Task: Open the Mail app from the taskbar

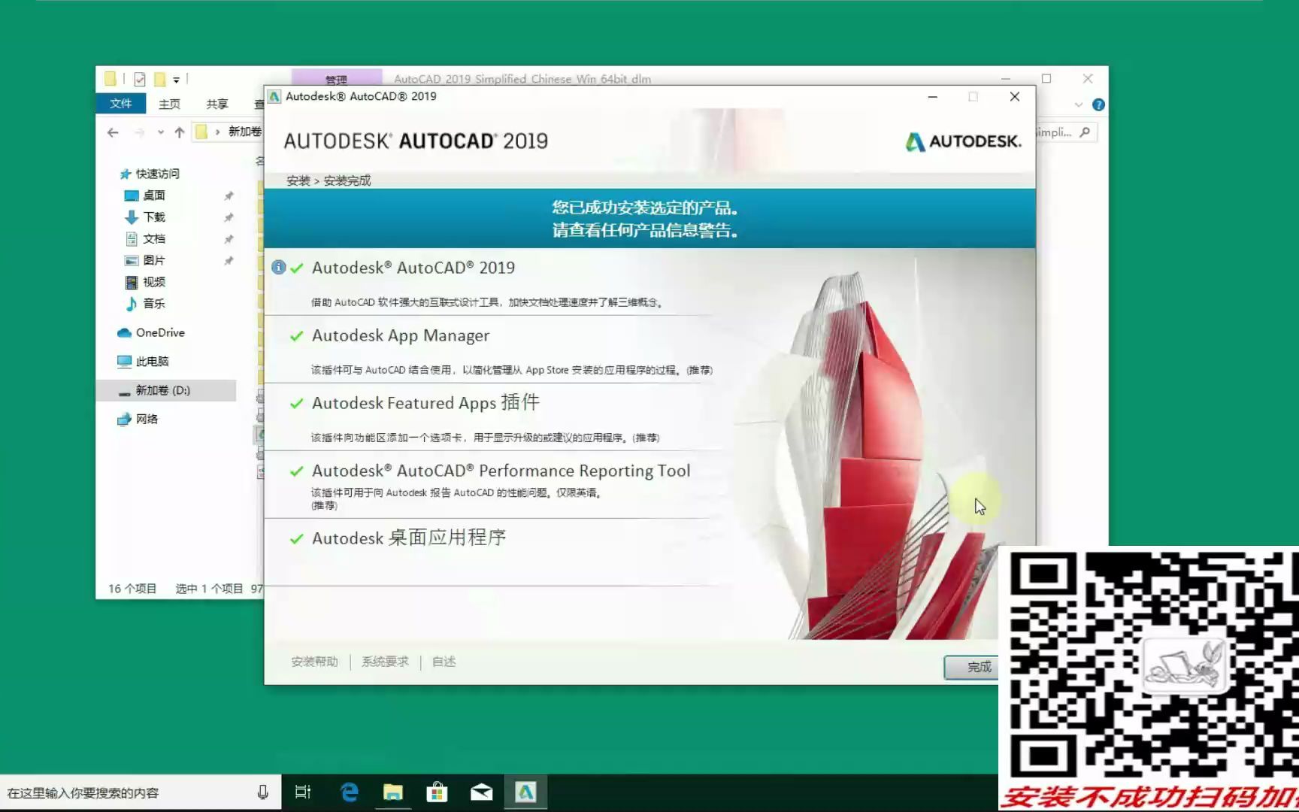Action: tap(481, 792)
